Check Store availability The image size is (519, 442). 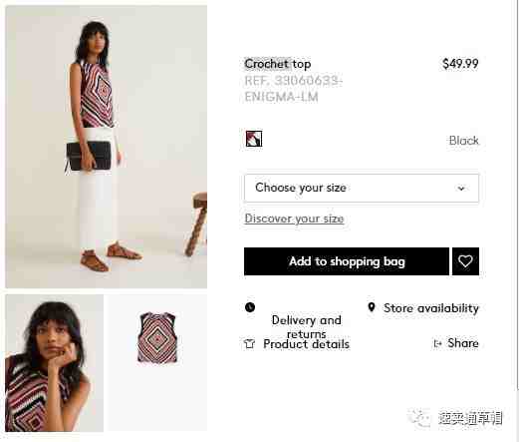coord(430,308)
